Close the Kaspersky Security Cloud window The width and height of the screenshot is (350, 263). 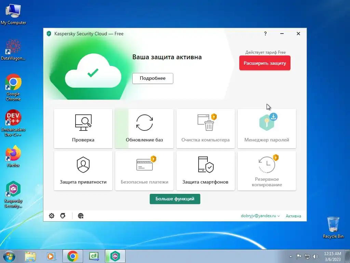point(298,34)
